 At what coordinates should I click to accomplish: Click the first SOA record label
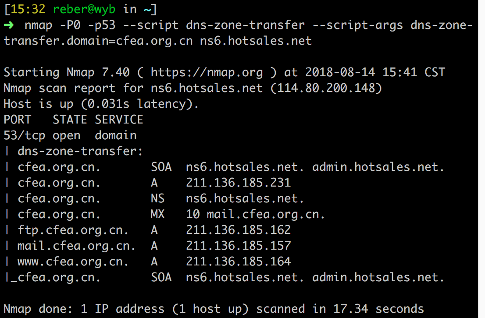pyautogui.click(x=161, y=167)
